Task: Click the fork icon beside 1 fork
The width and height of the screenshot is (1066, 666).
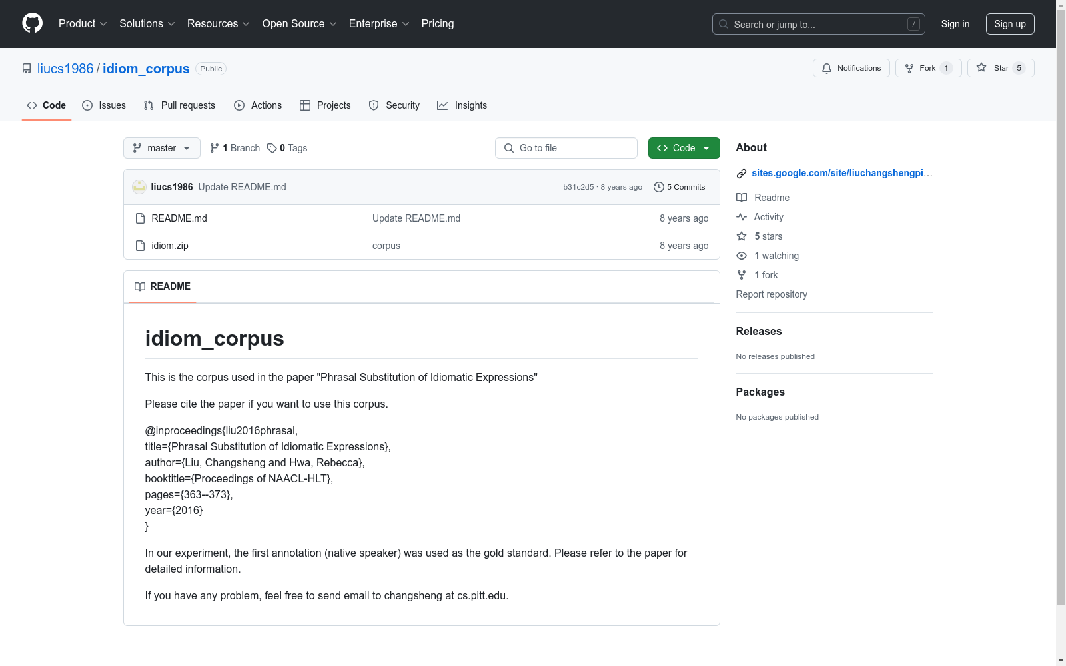Action: pos(742,275)
